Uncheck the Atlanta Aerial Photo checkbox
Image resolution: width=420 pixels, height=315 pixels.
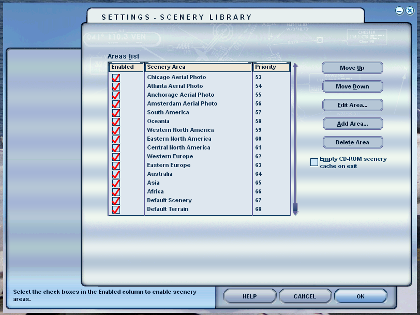116,86
